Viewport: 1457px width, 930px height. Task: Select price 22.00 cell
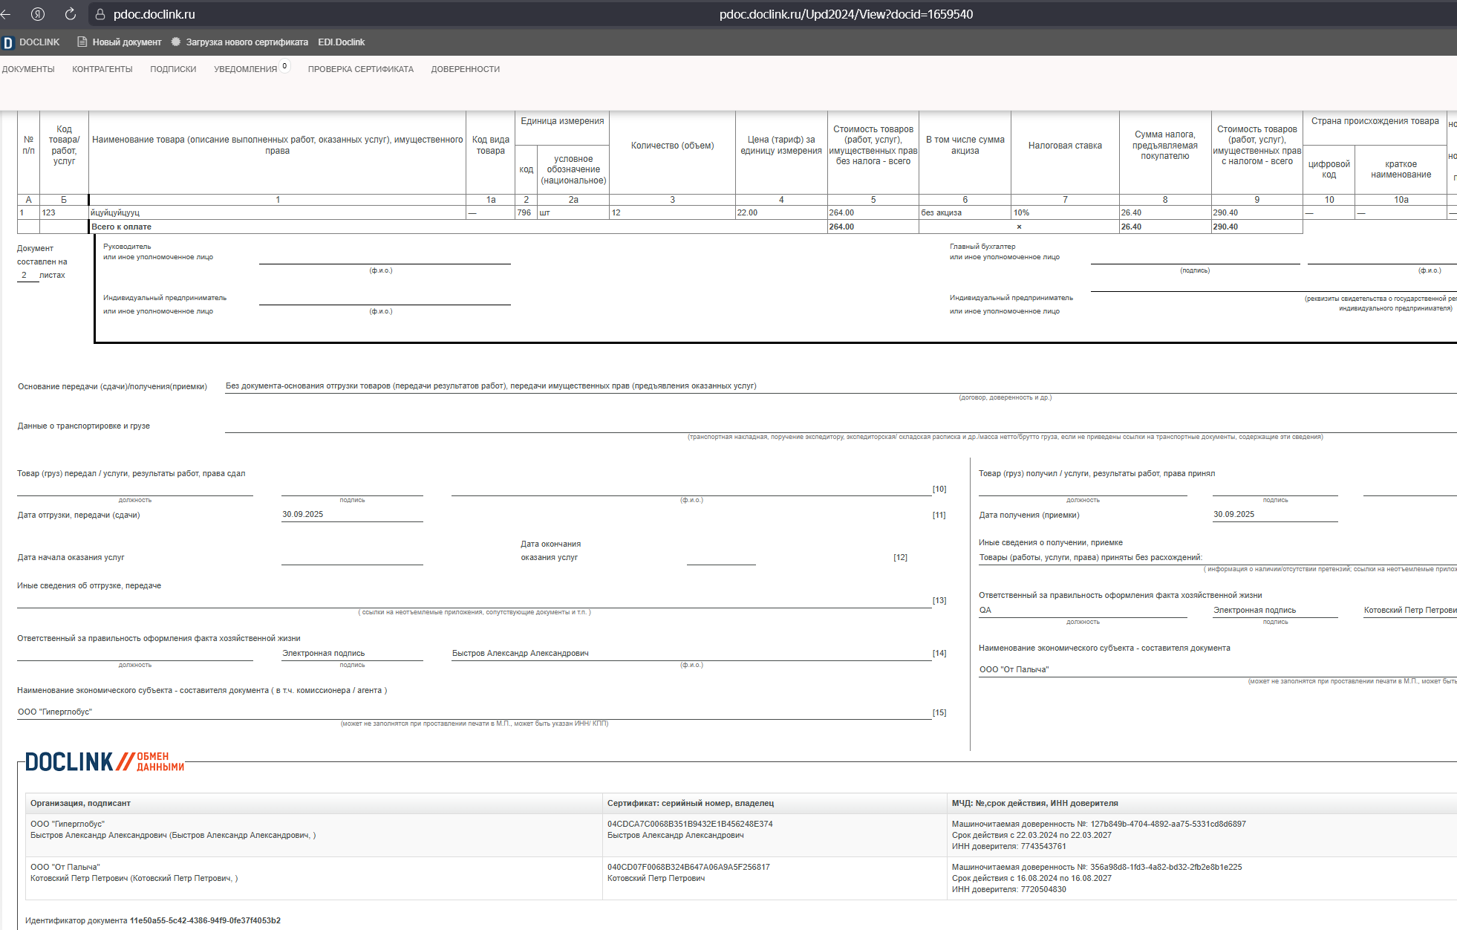point(781,212)
